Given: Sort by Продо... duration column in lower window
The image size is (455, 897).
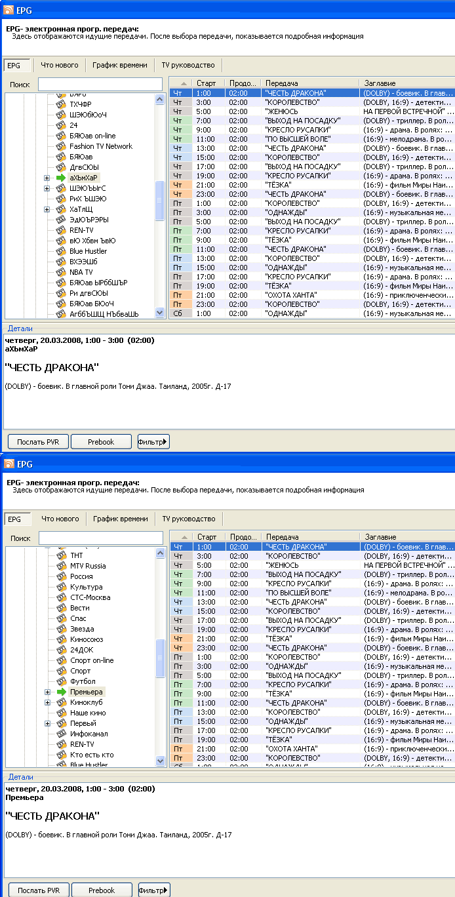Looking at the screenshot, I should pyautogui.click(x=243, y=537).
